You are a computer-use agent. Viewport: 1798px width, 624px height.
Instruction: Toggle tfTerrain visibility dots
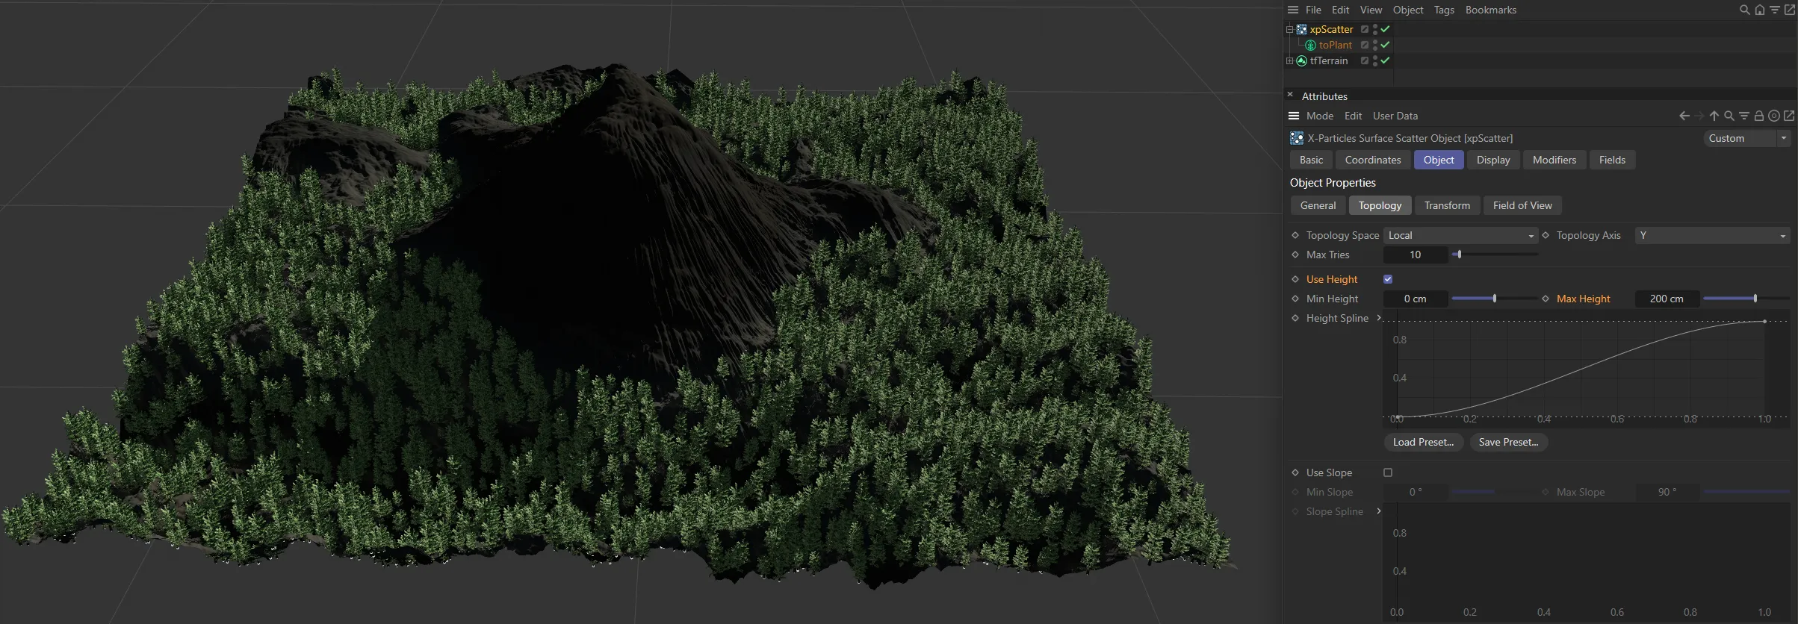[1375, 60]
